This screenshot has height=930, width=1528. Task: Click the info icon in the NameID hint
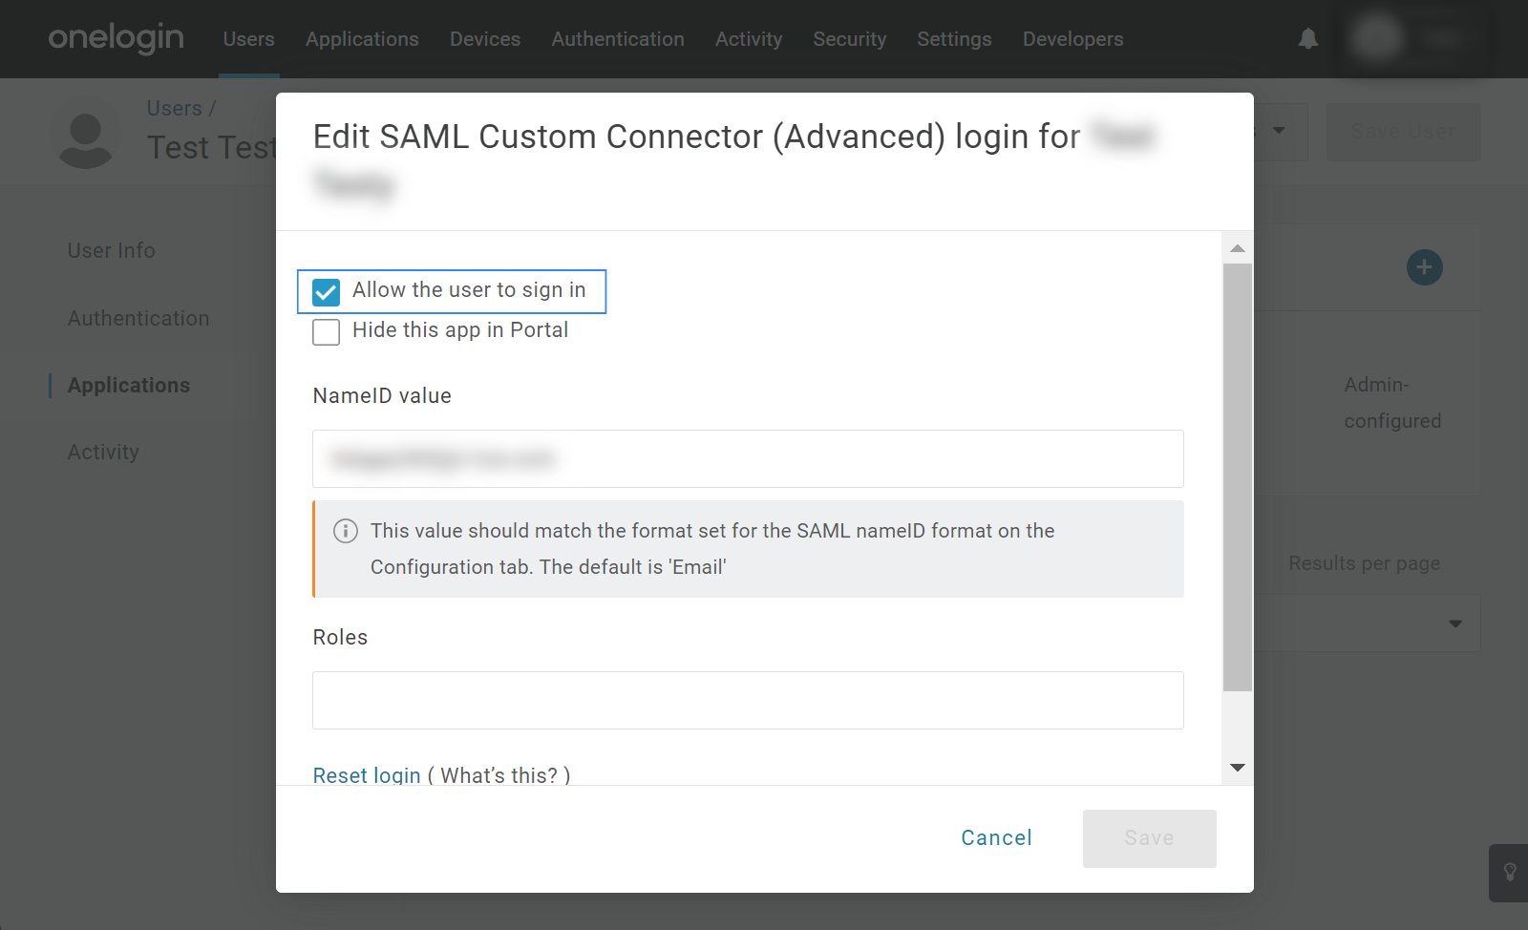tap(345, 531)
